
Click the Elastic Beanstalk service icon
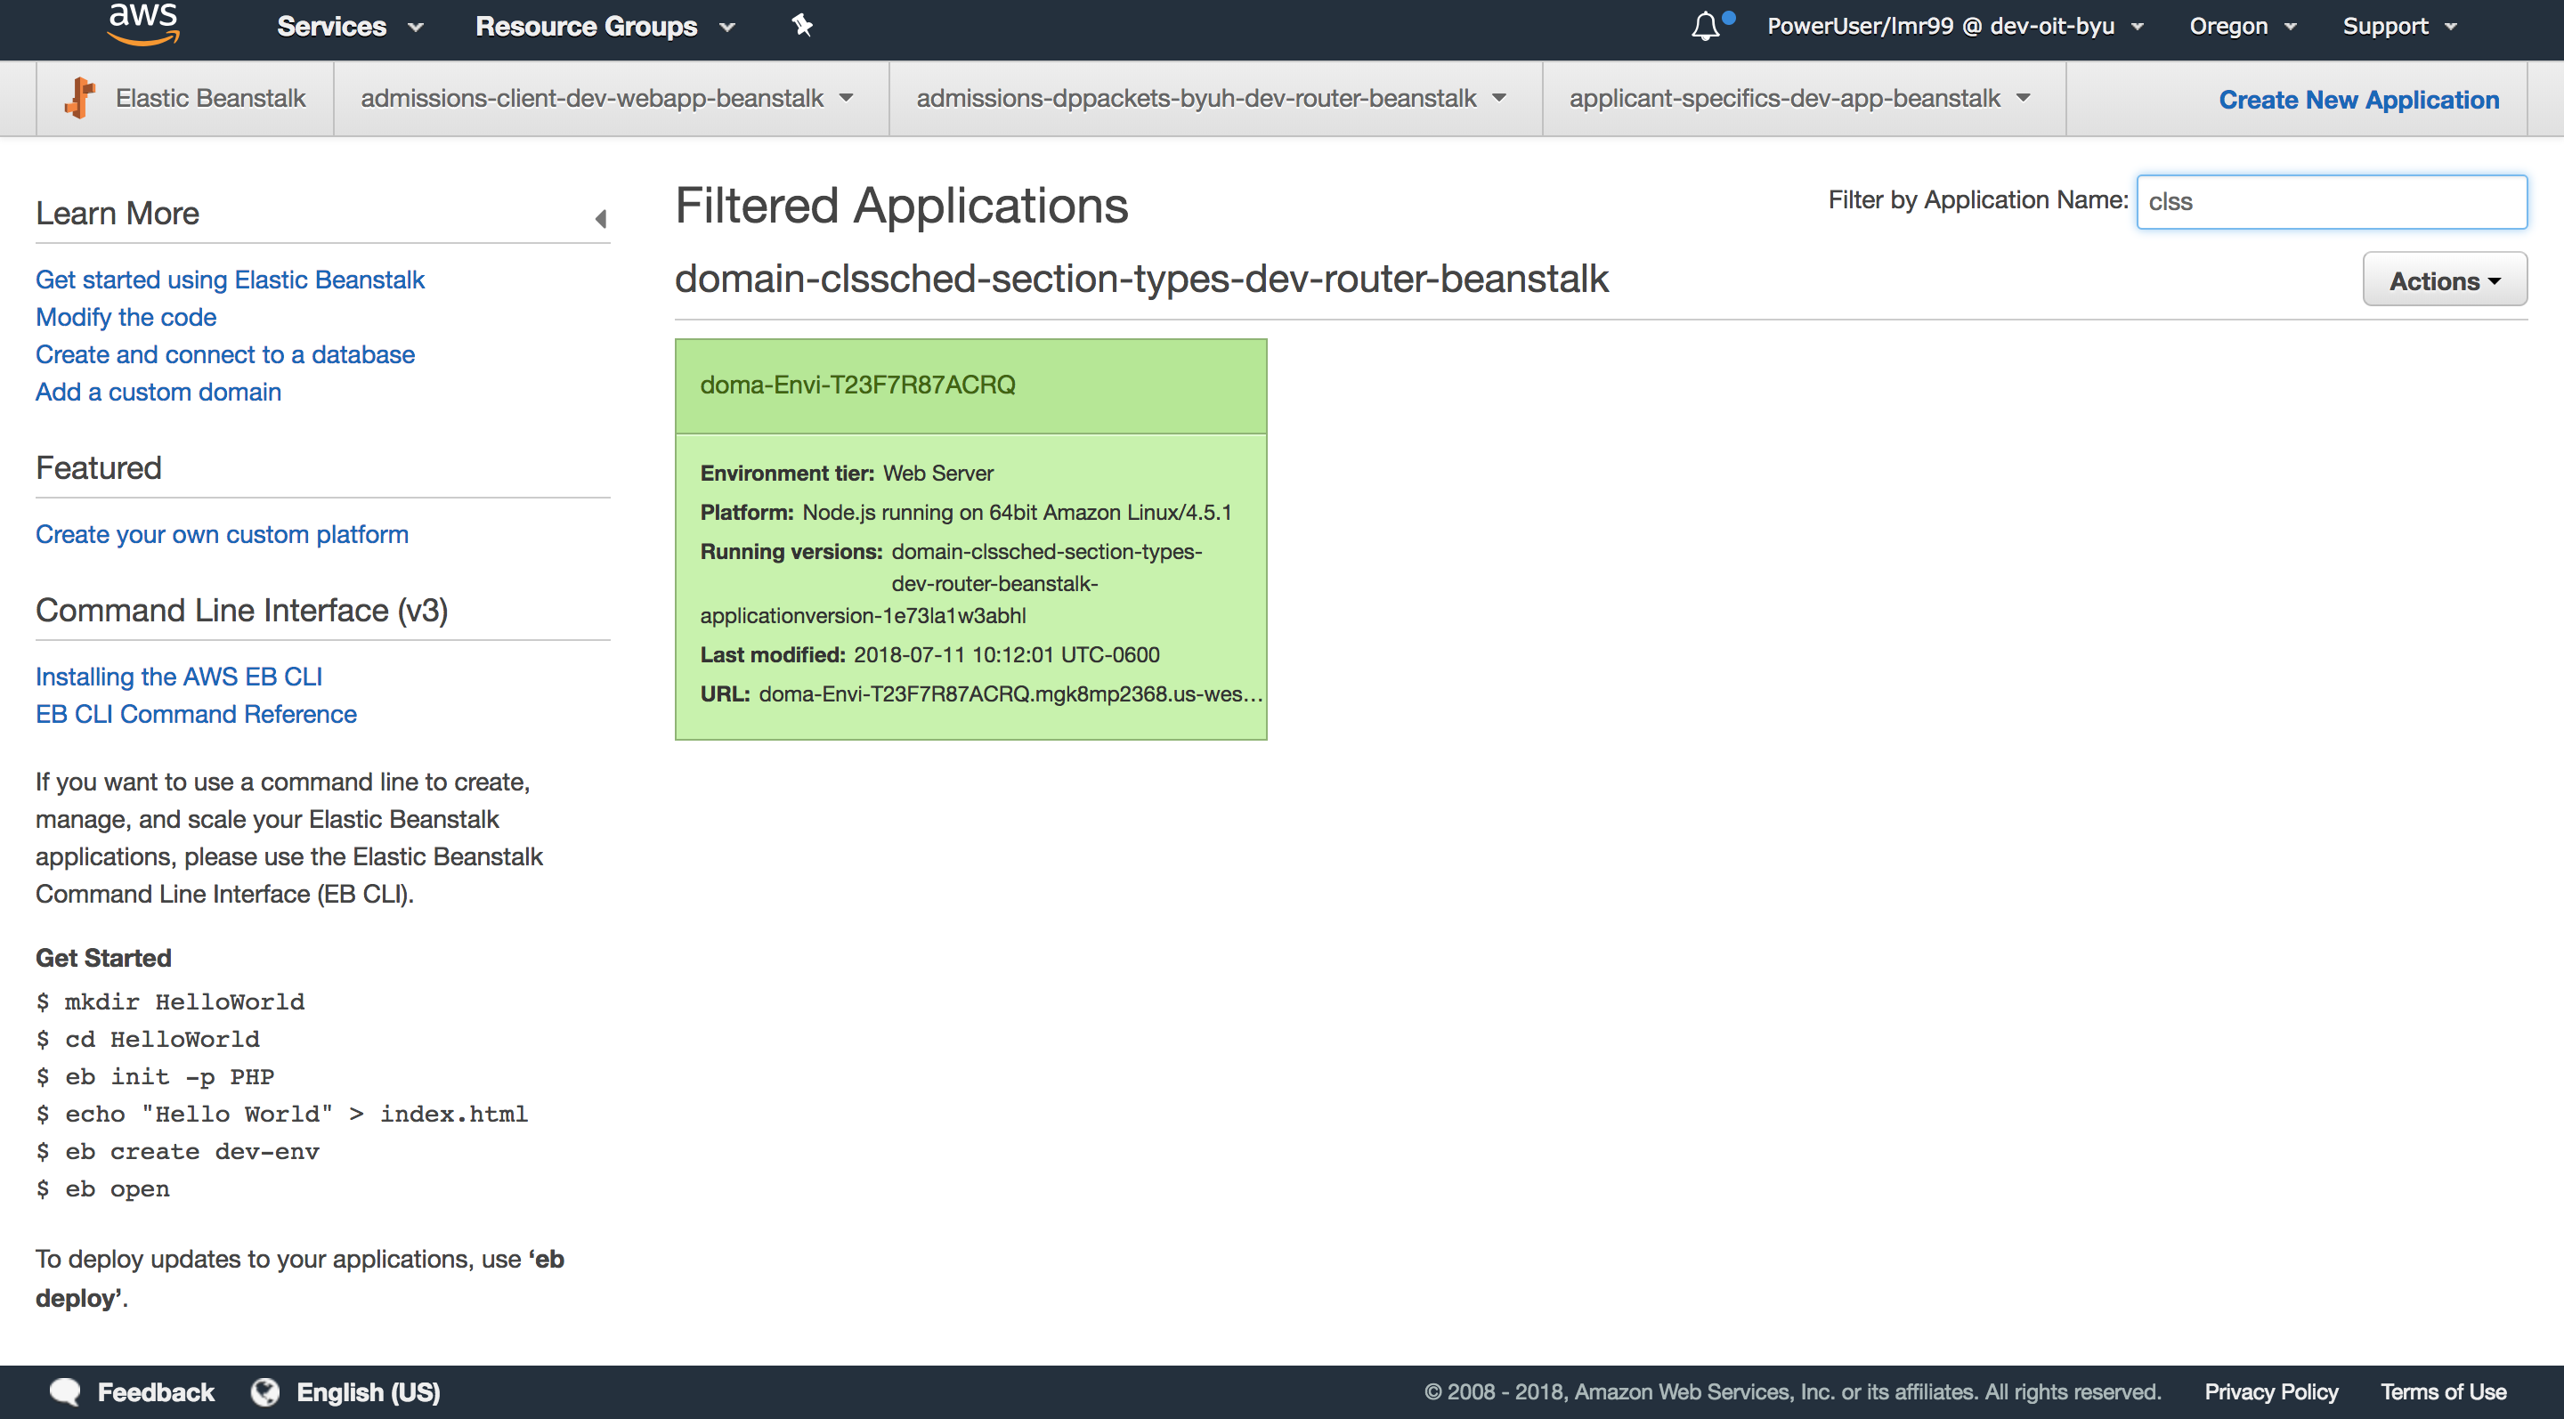(x=79, y=99)
